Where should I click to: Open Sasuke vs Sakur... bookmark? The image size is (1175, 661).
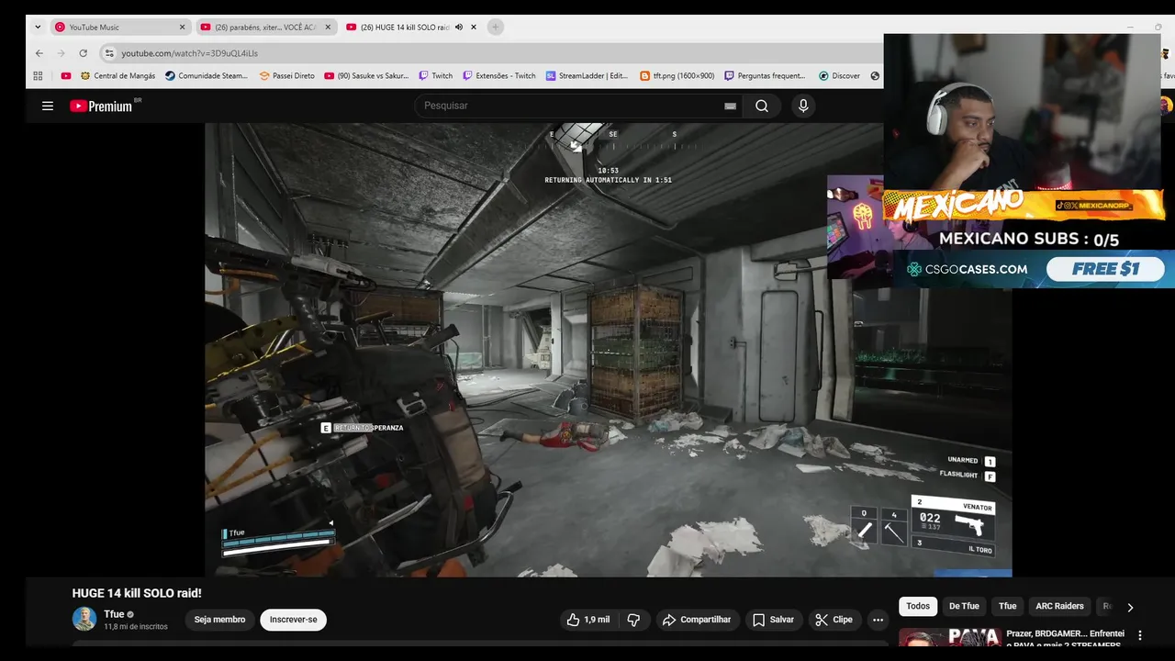point(366,76)
